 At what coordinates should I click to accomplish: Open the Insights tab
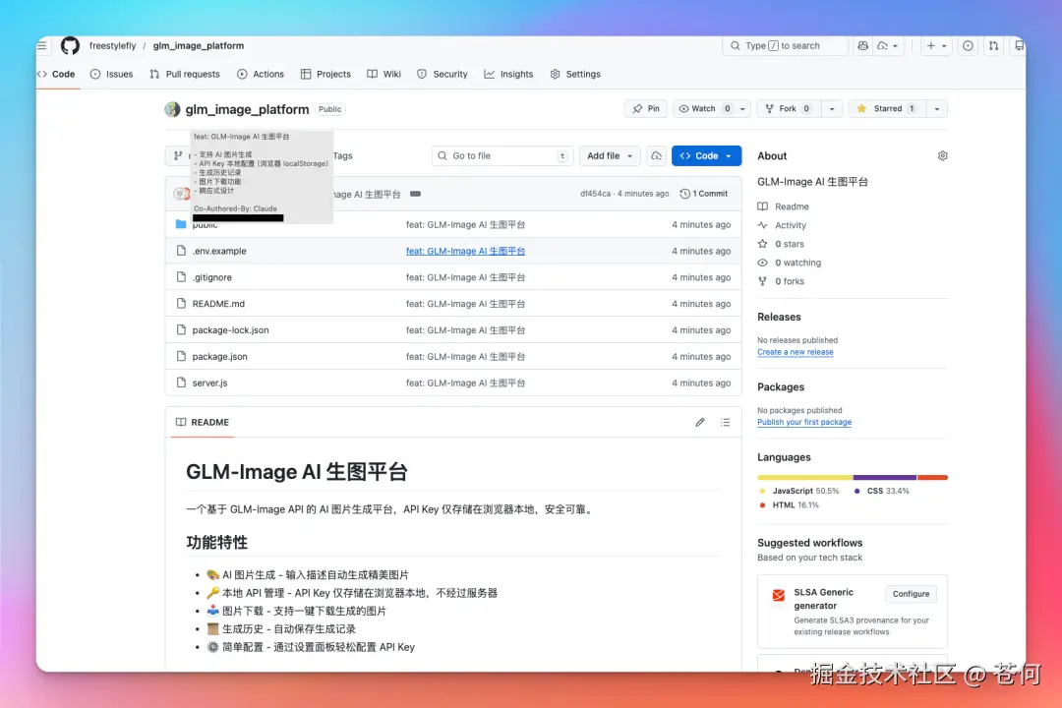508,74
